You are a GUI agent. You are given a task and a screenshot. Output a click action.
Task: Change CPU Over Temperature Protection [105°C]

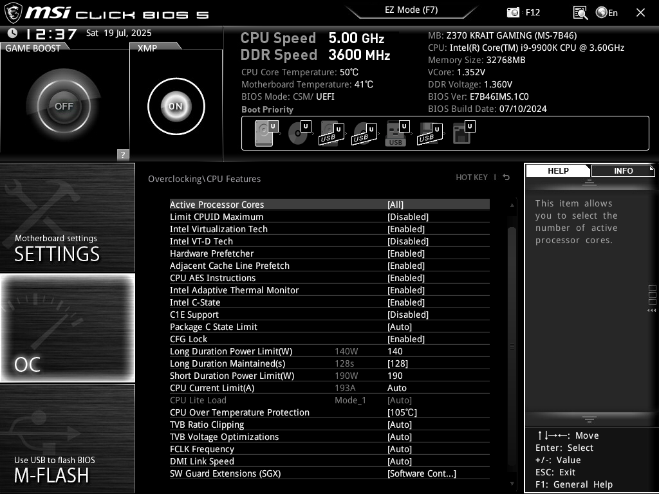(329, 412)
